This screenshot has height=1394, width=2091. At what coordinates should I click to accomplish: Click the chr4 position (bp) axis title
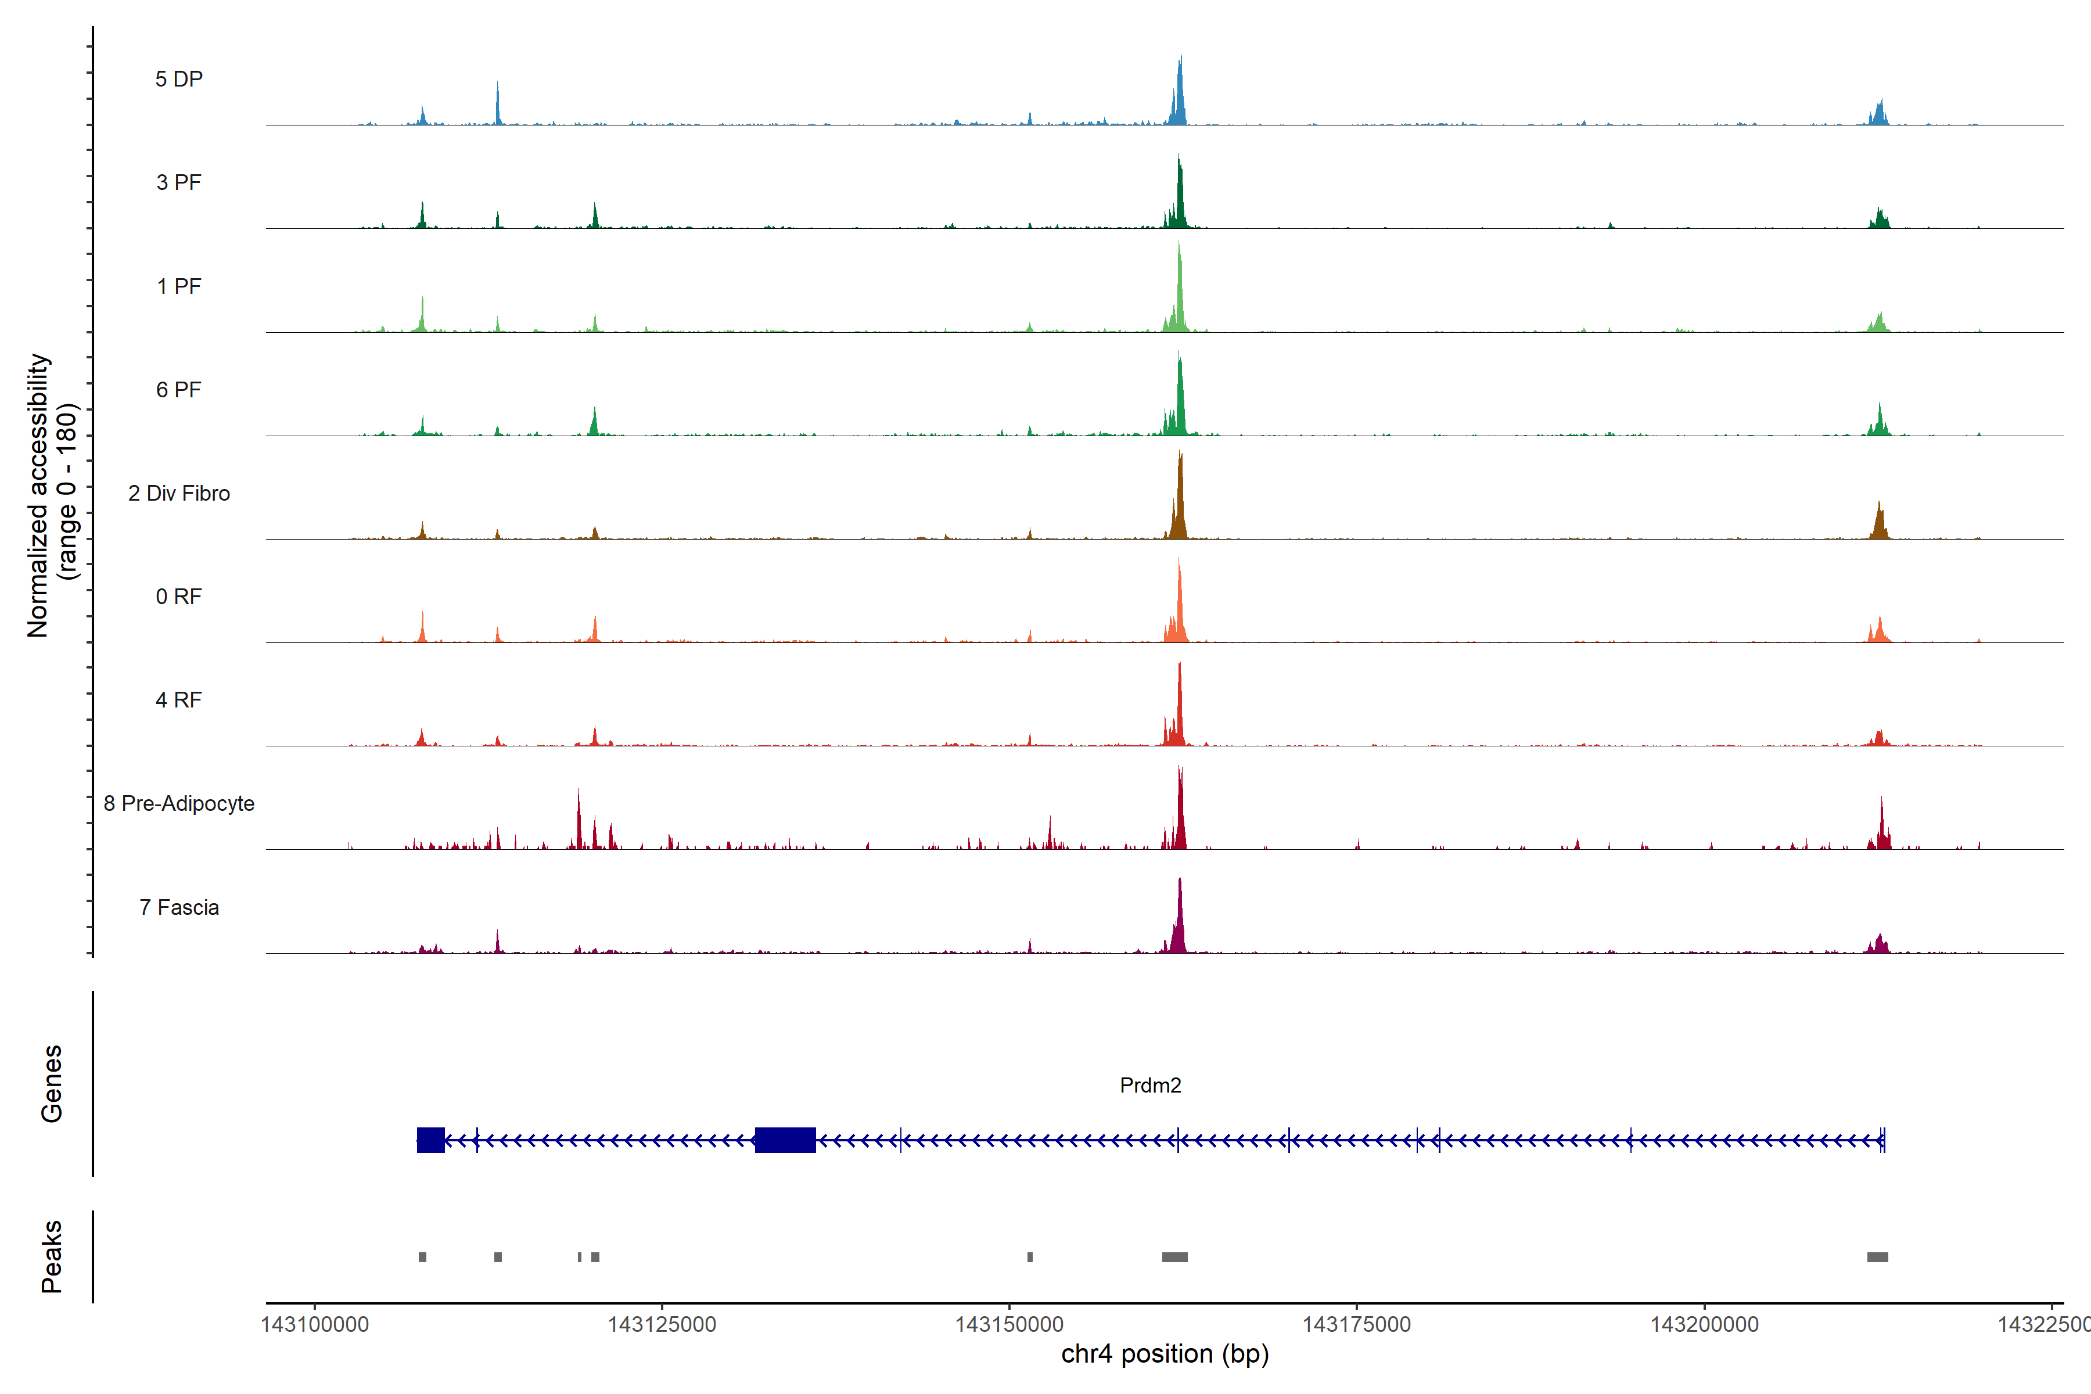(x=1165, y=1354)
